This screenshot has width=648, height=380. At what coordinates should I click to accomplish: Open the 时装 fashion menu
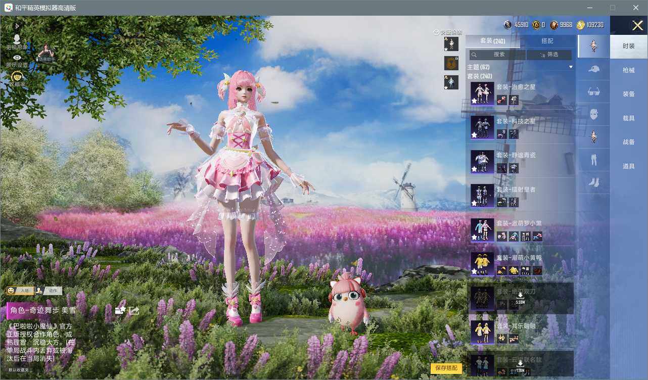pos(629,46)
